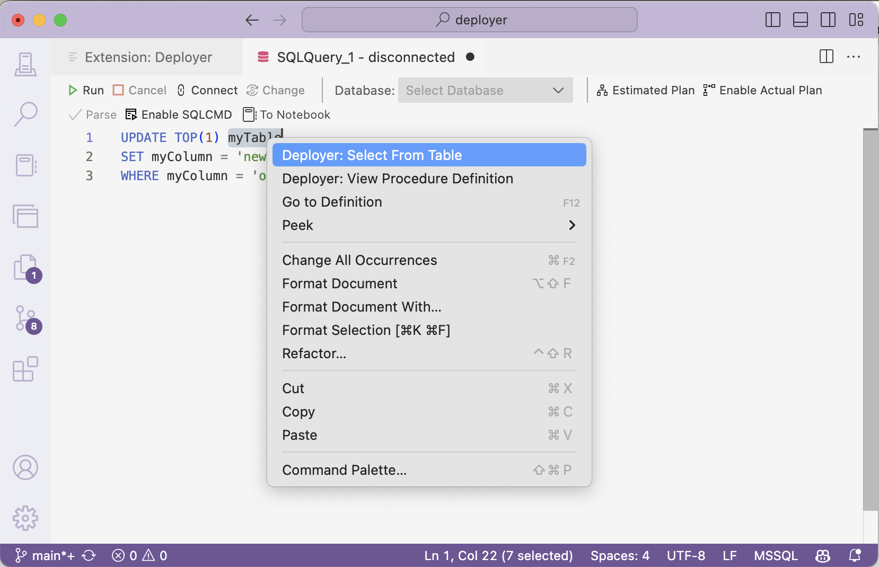Choose Cut from context menu
The image size is (879, 567).
click(429, 388)
